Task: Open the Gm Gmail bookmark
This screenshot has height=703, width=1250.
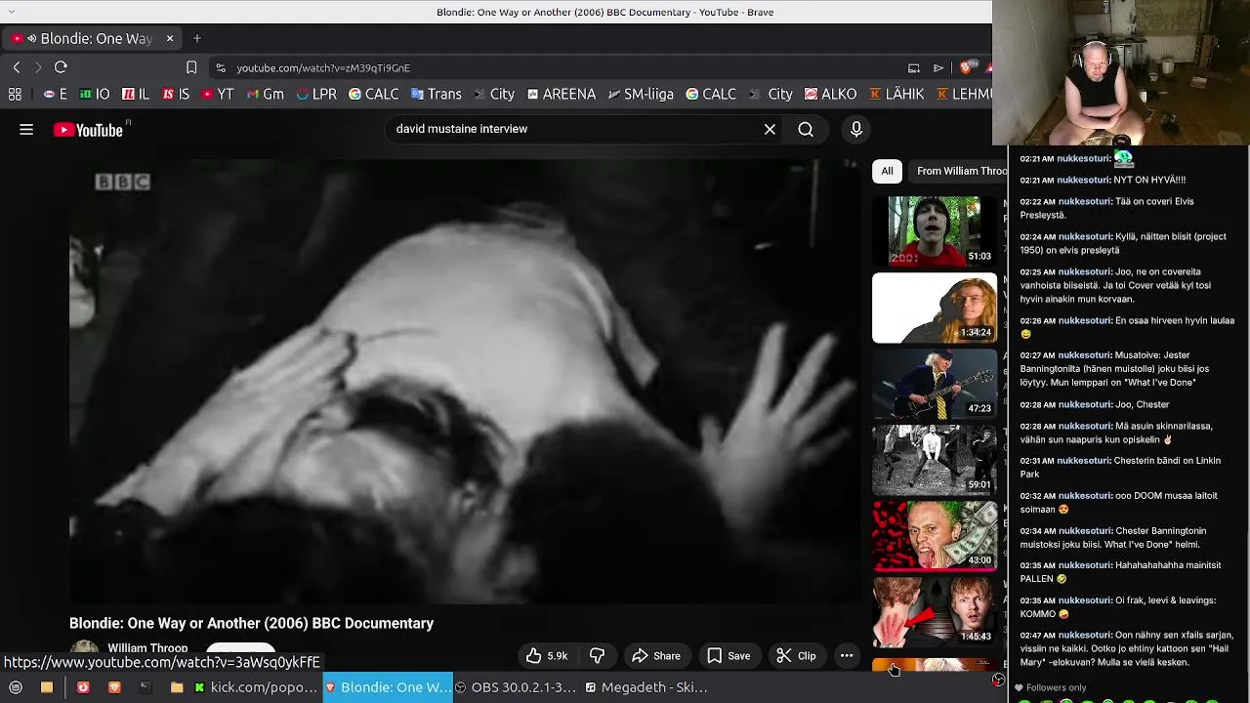Action: pyautogui.click(x=265, y=94)
